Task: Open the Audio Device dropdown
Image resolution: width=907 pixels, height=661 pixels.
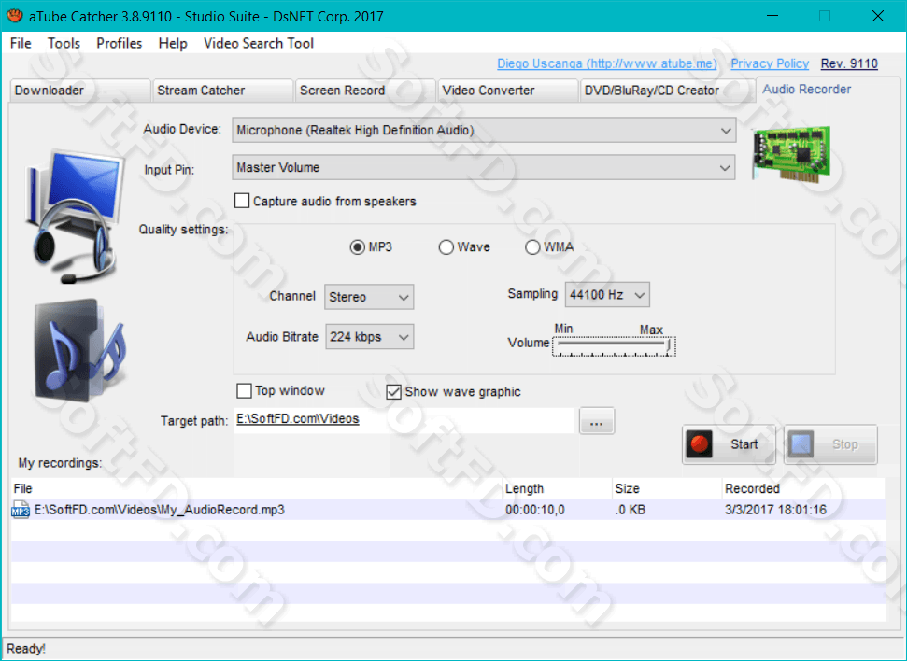Action: tap(484, 130)
